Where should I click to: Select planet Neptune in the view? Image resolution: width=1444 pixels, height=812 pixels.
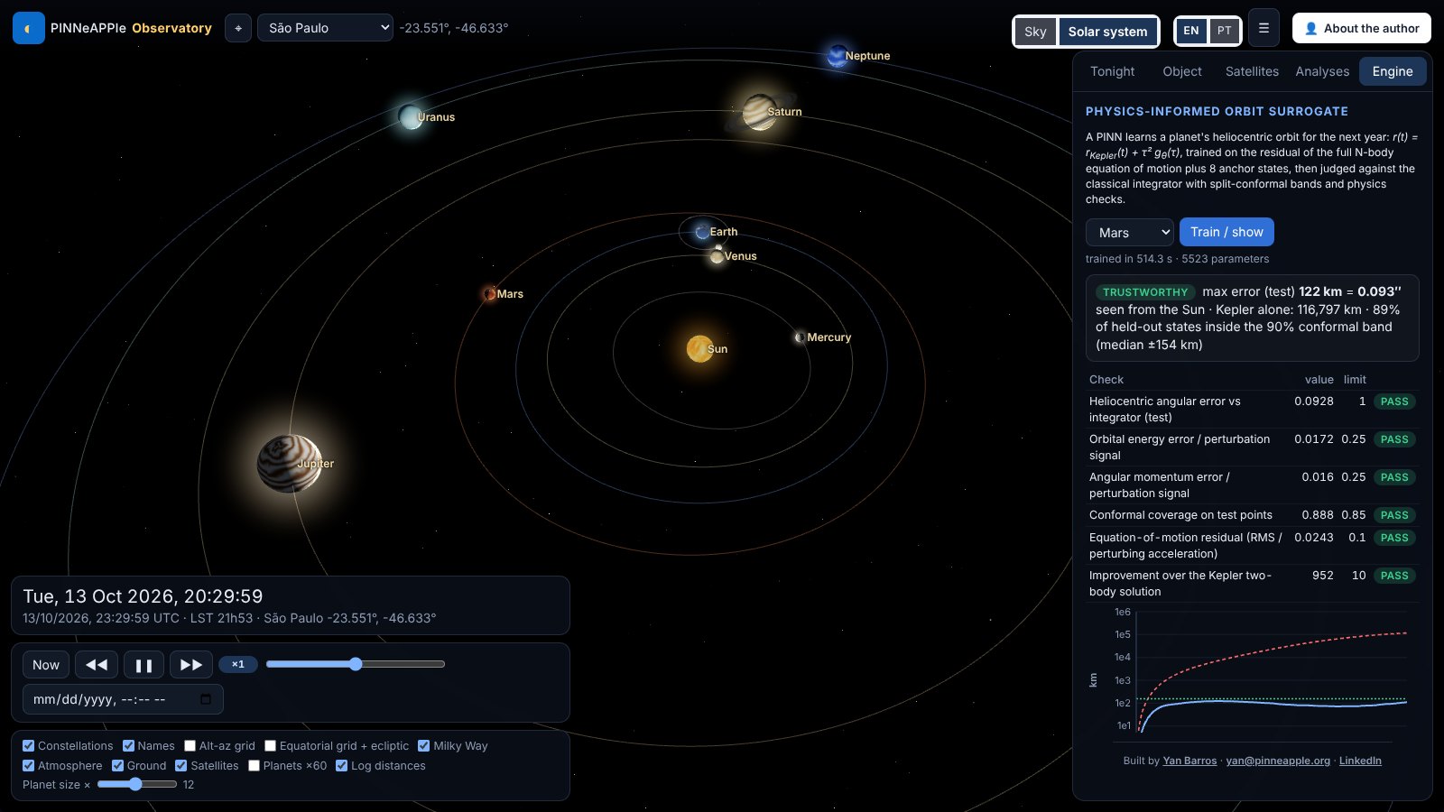click(838, 56)
